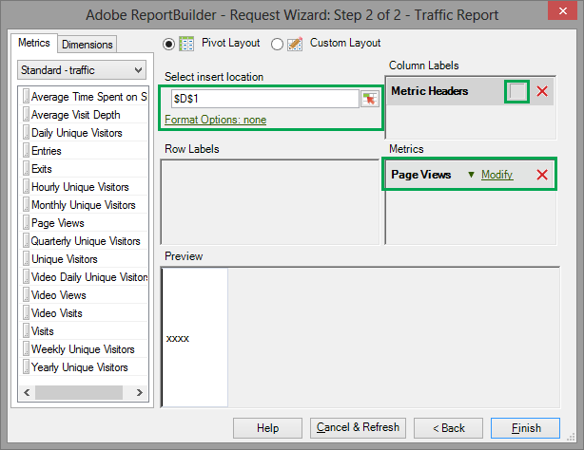The width and height of the screenshot is (584, 450).
Task: Remove Page Views metric with red X
Action: point(542,175)
